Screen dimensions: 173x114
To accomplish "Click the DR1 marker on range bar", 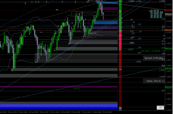I will [120, 11].
